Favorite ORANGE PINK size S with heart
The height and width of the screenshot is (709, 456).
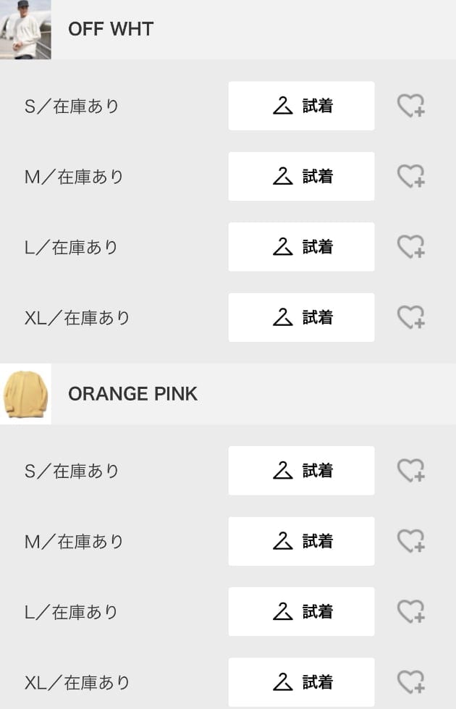pos(411,471)
